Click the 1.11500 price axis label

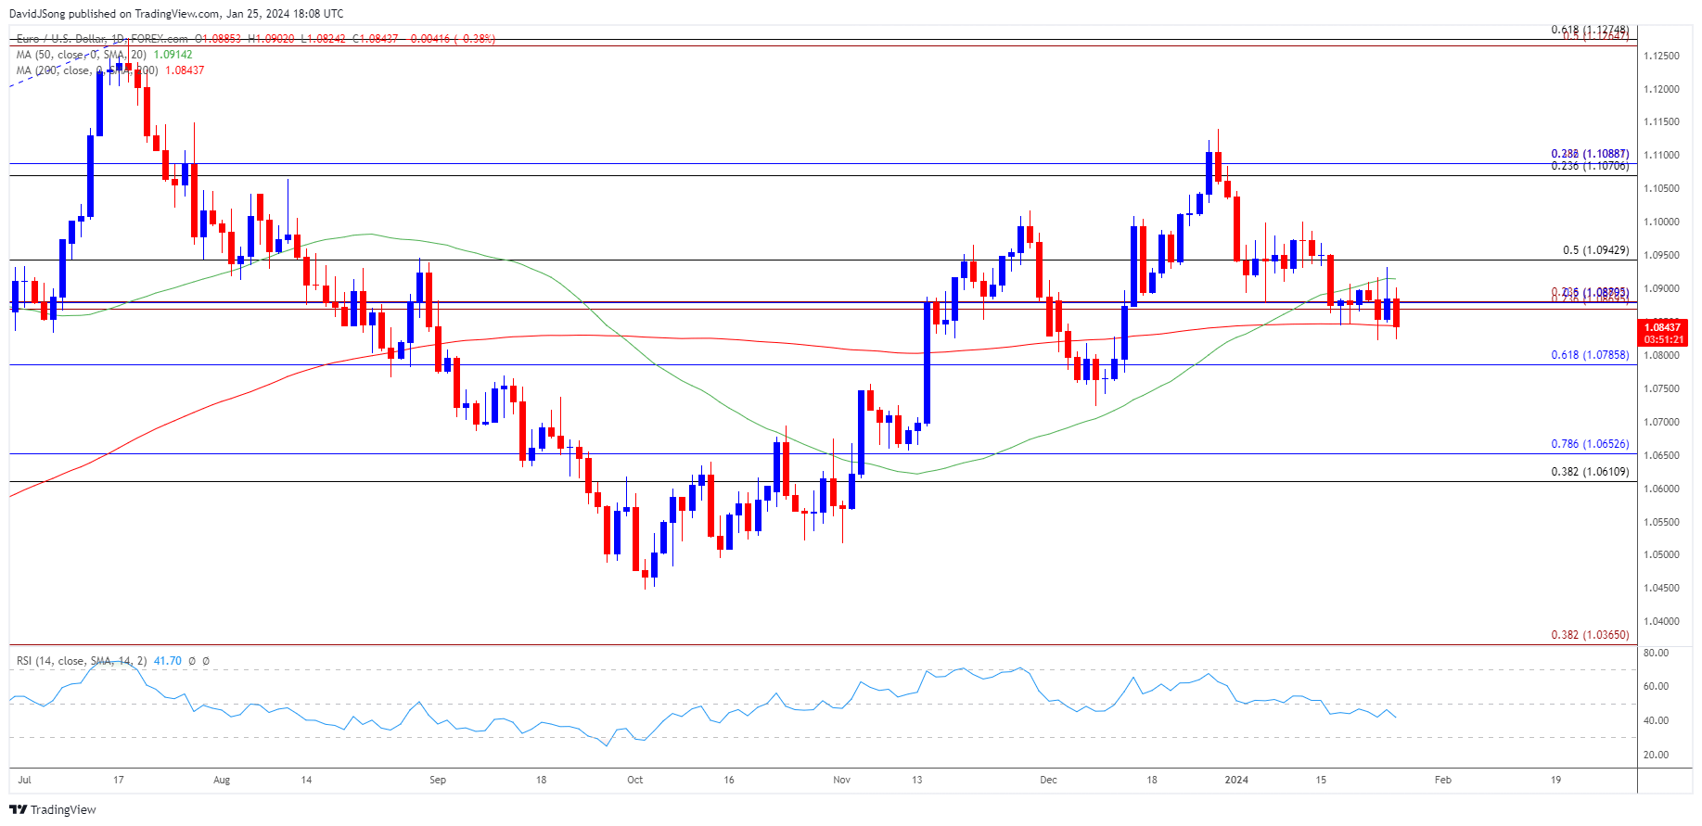coord(1661,122)
